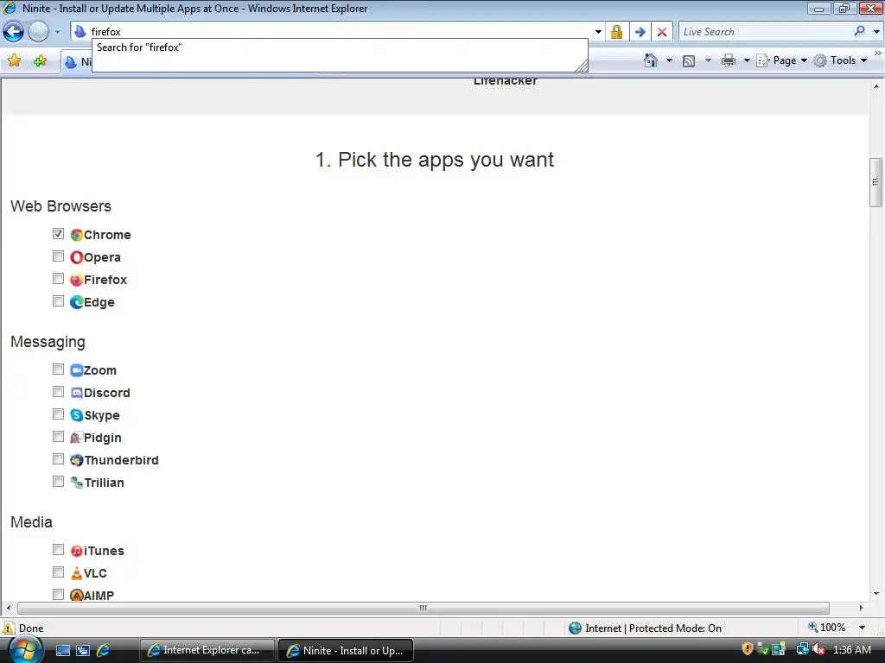885x663 pixels.
Task: Click the Windows Start orb
Action: 25,649
